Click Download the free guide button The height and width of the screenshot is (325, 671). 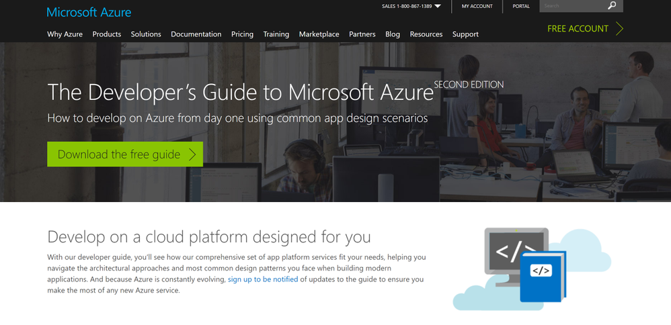(x=125, y=154)
